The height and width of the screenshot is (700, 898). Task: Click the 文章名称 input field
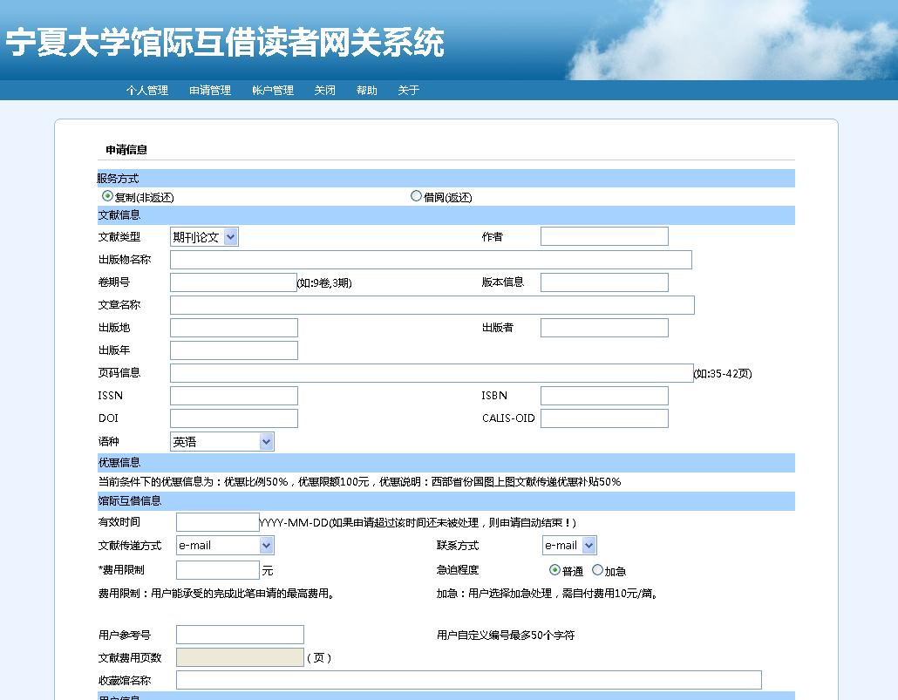432,305
